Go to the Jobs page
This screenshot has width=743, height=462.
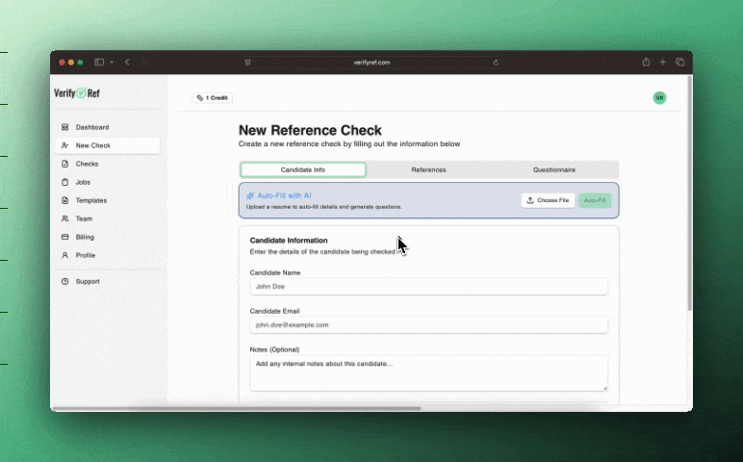[84, 182]
